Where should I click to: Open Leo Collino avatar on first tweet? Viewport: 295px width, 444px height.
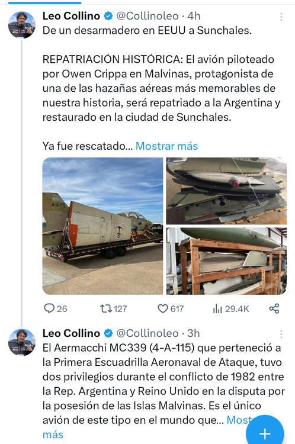pos(22,25)
